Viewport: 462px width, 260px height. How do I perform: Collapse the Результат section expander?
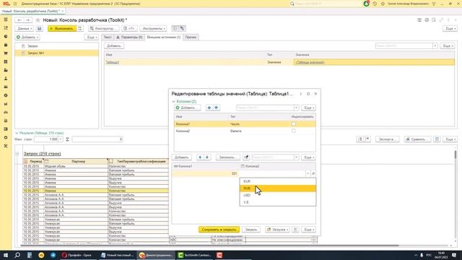coord(17,133)
